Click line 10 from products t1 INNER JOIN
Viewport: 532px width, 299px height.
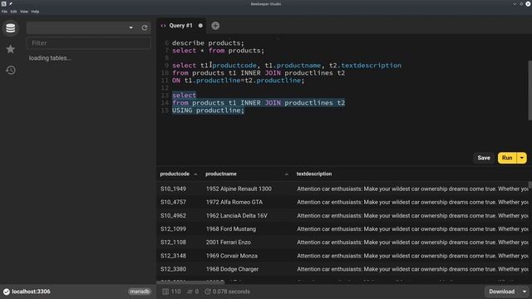point(259,73)
